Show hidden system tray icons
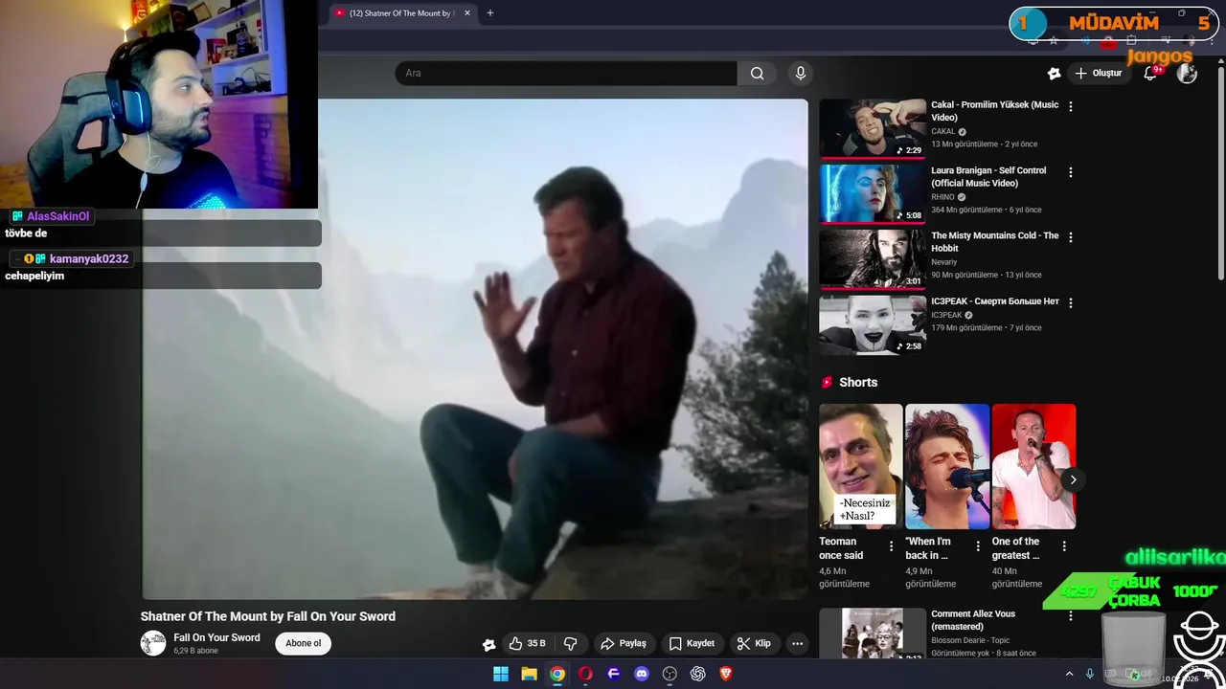 pos(1069,674)
